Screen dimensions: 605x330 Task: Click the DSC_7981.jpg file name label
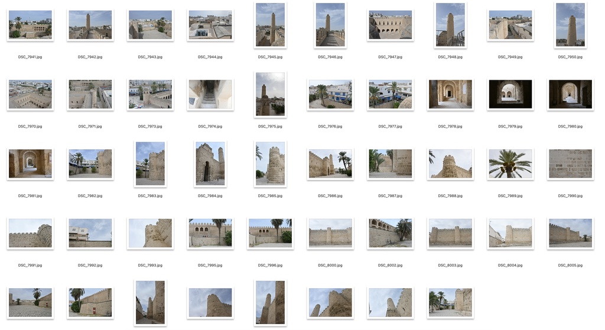(30, 196)
